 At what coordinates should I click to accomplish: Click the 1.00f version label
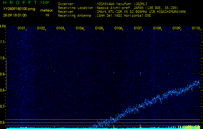(x=45, y=3)
